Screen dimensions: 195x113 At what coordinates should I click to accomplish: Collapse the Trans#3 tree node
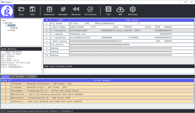(x=6, y=26)
